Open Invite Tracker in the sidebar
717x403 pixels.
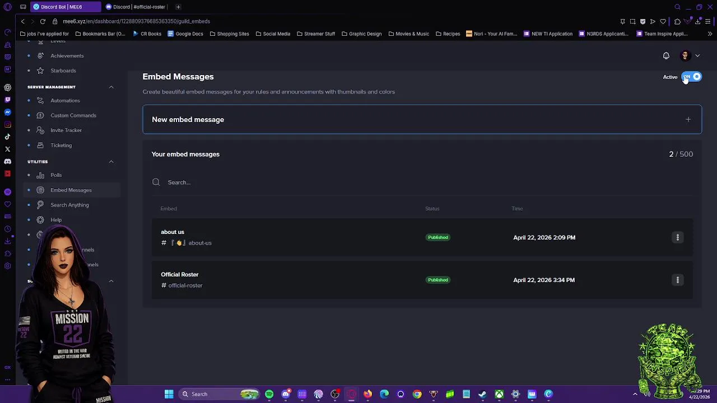click(x=66, y=130)
